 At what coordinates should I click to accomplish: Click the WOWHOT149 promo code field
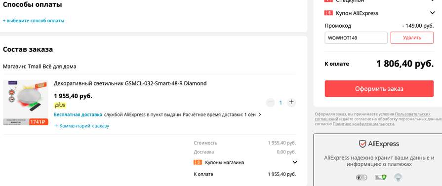356,38
